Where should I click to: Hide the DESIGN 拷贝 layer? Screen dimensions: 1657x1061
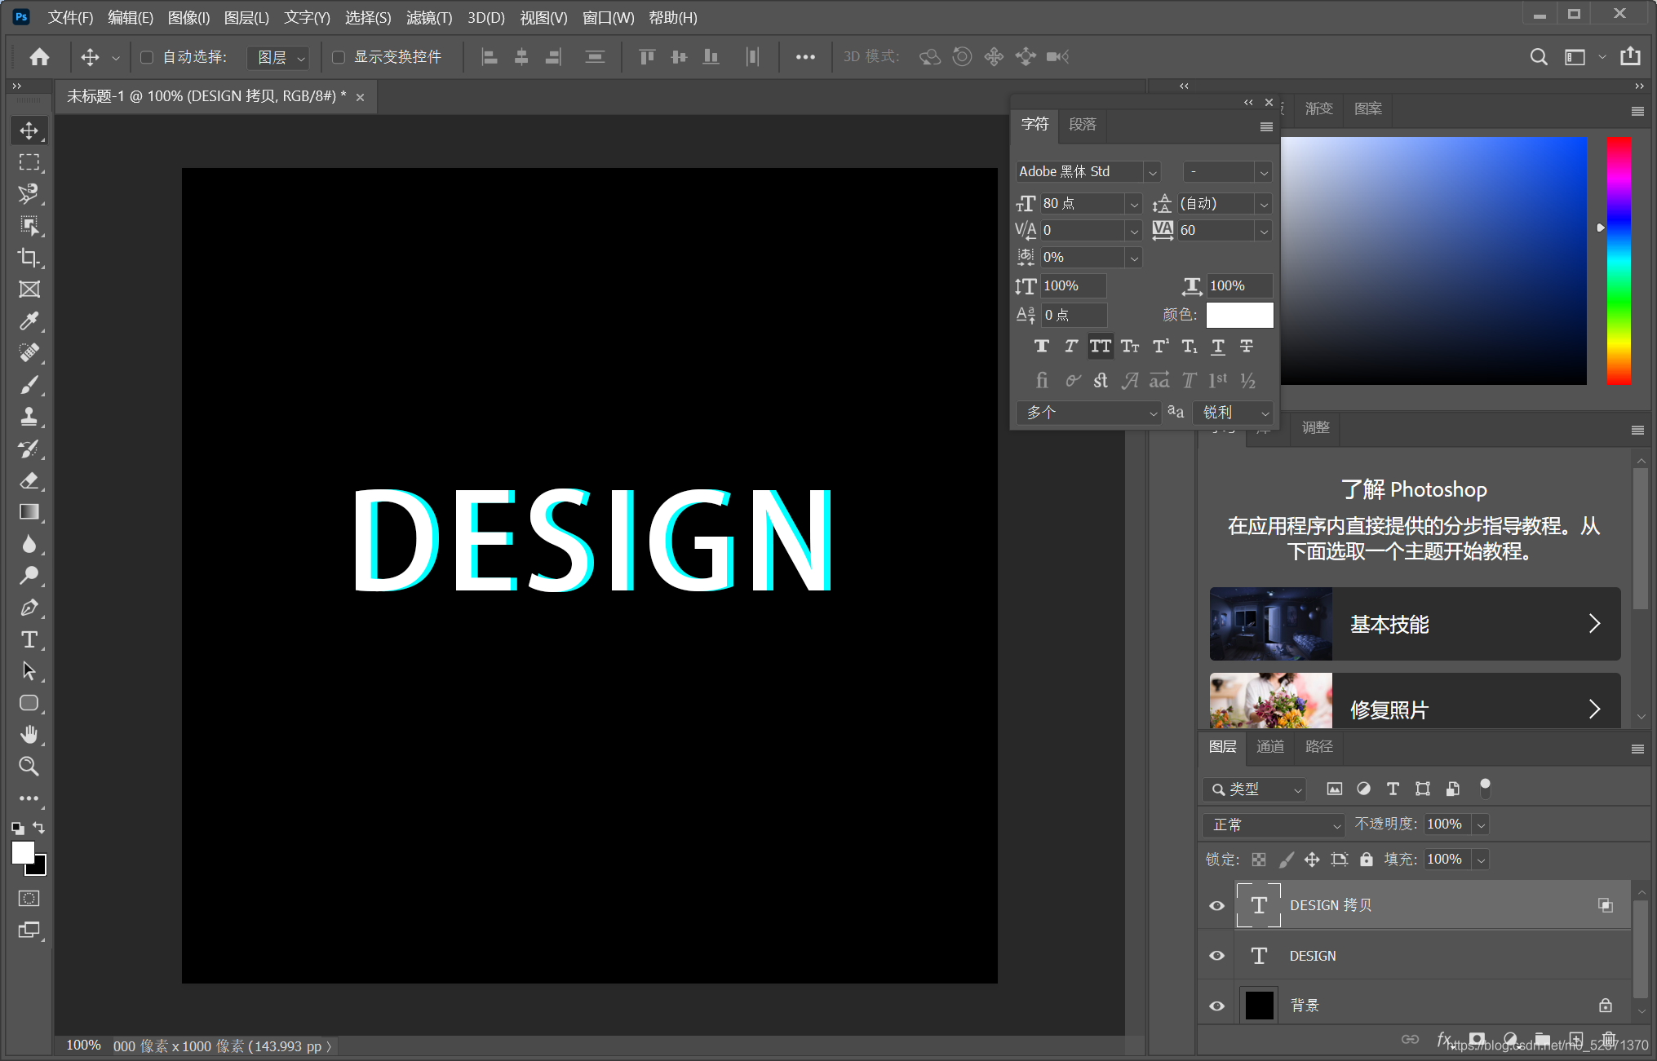1216,906
